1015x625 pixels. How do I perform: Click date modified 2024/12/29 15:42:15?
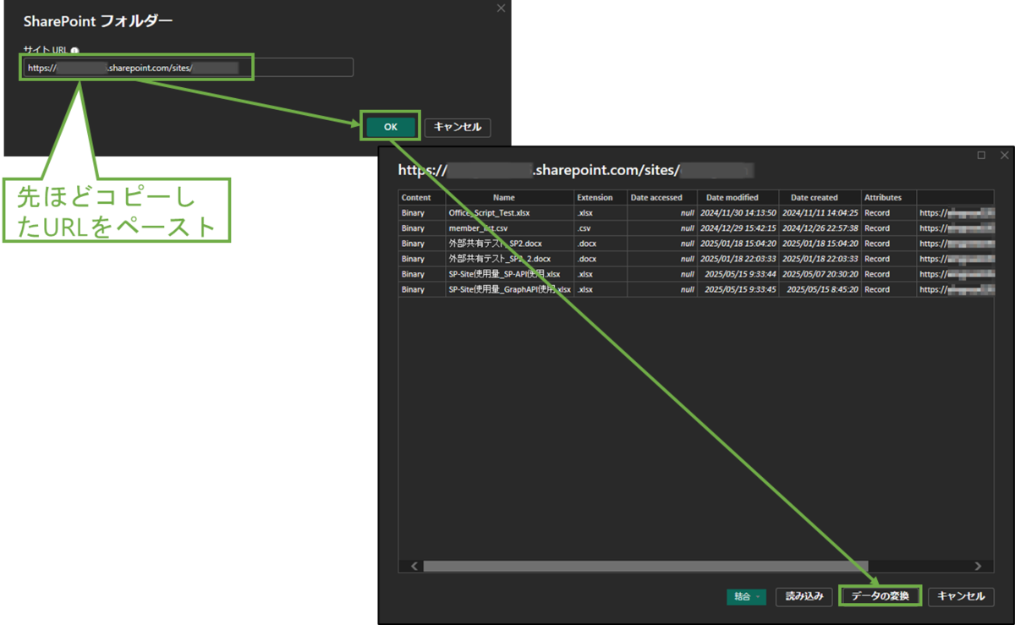coord(738,228)
